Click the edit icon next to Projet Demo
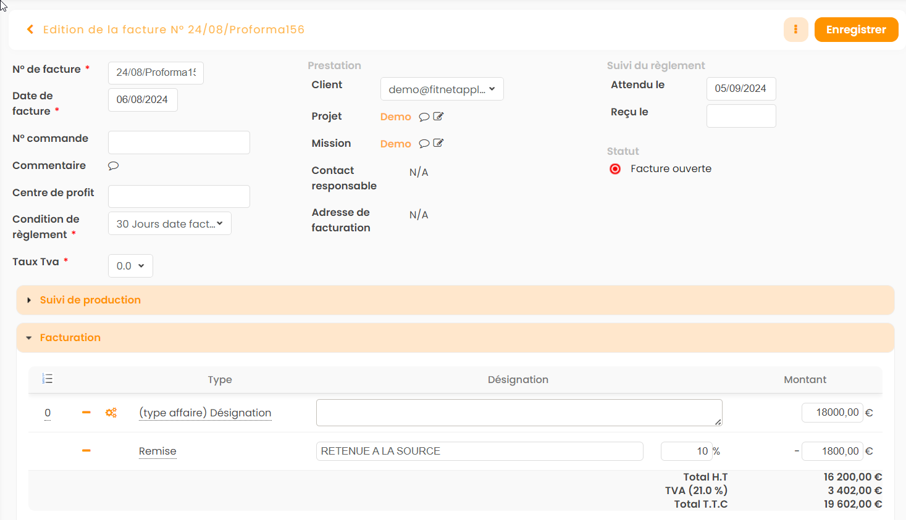The image size is (906, 520). pos(438,117)
